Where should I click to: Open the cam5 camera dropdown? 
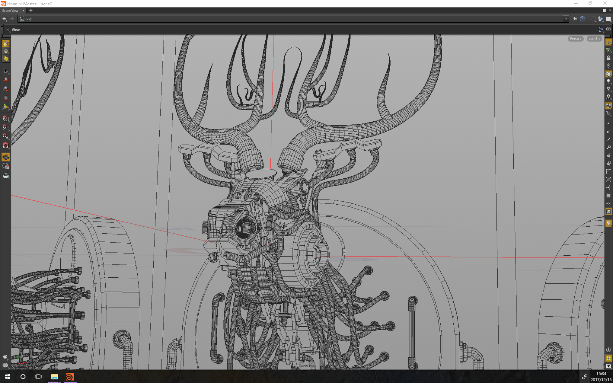point(594,39)
